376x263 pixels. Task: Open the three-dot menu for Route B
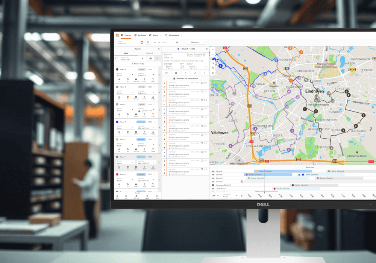(155, 87)
